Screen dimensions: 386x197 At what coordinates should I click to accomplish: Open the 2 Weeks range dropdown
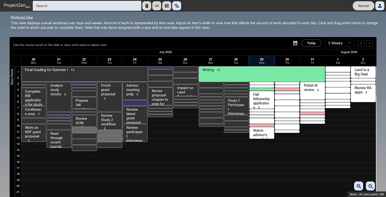[339, 43]
